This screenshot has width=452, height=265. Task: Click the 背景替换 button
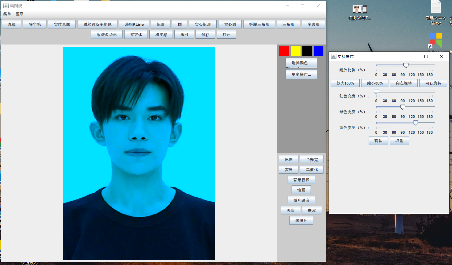(301, 180)
